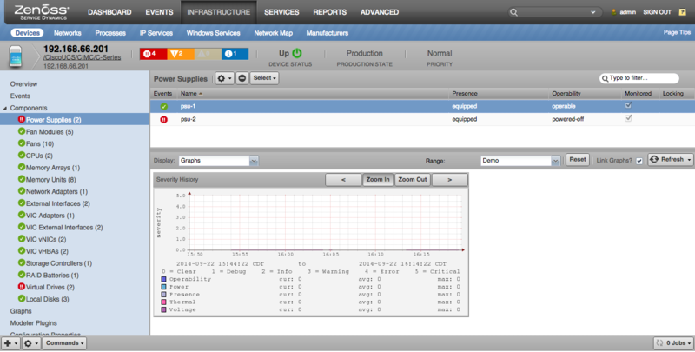Switch to Networks sub-tab
Viewport: 695px width, 352px height.
(x=68, y=33)
